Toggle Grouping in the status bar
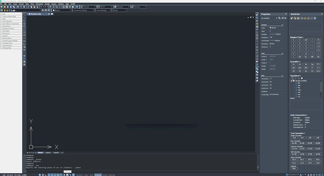The width and height of the screenshot is (324, 176). tap(98, 175)
